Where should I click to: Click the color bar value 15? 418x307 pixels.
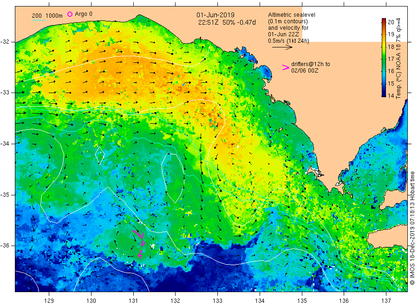[x=391, y=83]
